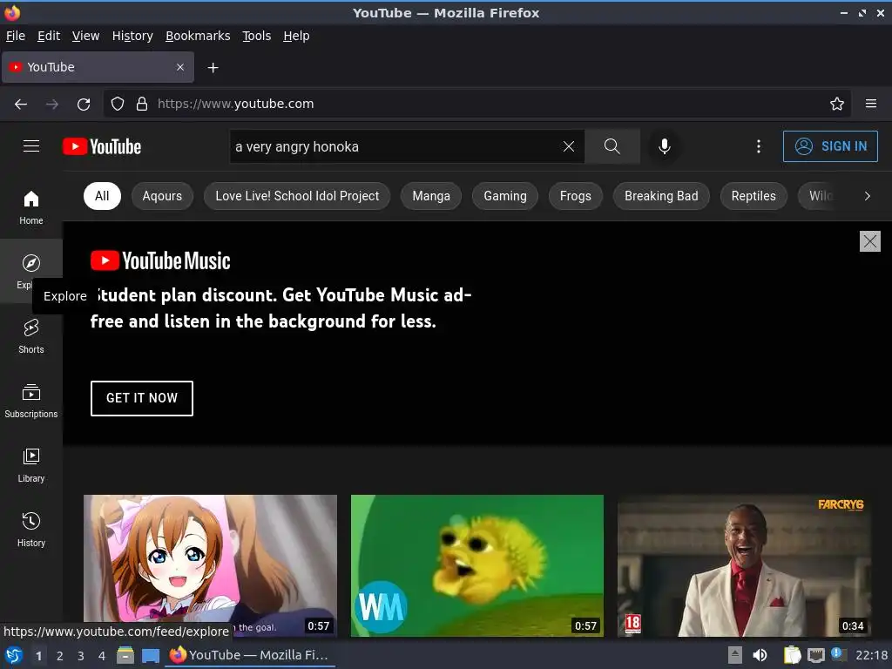Click the volume speaker tray icon
The width and height of the screenshot is (892, 669).
tap(760, 655)
